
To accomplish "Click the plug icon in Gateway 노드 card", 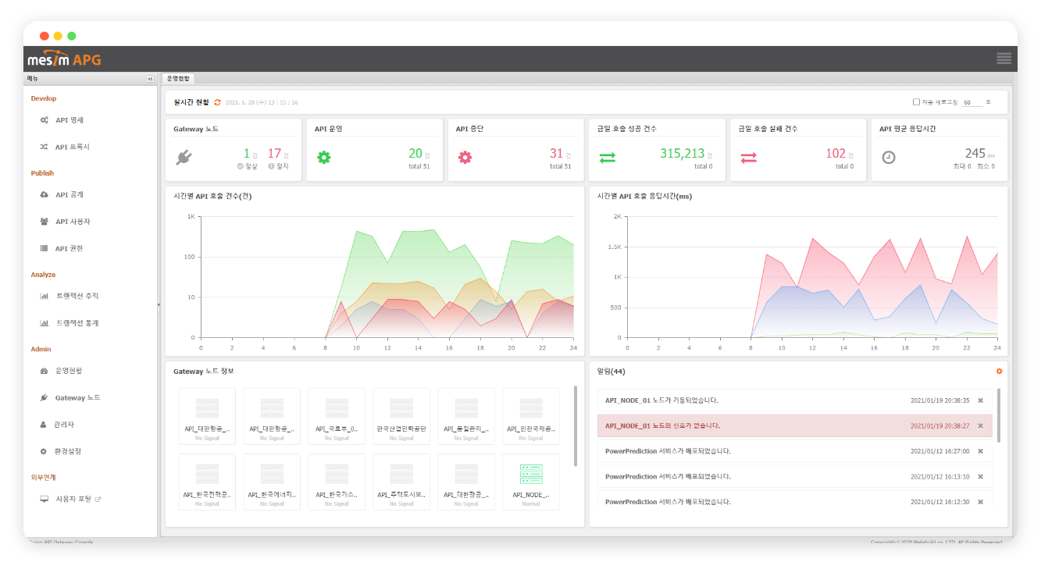I will point(184,158).
